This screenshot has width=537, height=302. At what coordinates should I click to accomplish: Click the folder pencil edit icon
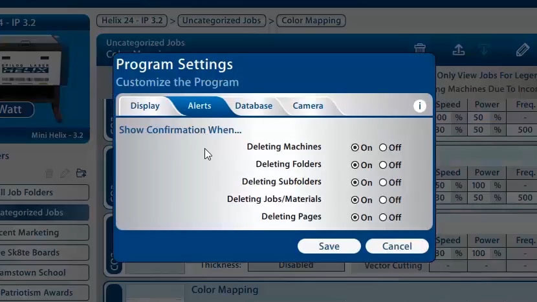(65, 173)
